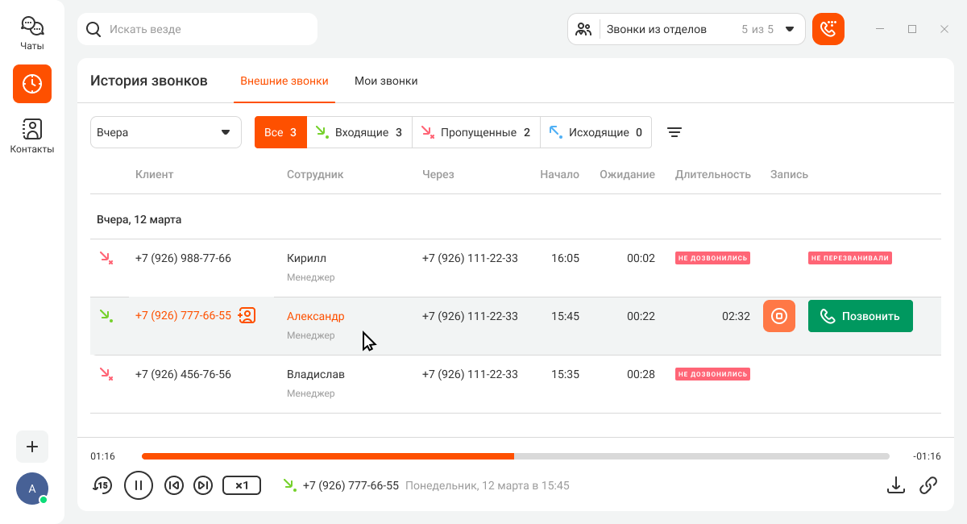Filter list by Пропущенные calls
The image size is (967, 524).
(x=475, y=132)
